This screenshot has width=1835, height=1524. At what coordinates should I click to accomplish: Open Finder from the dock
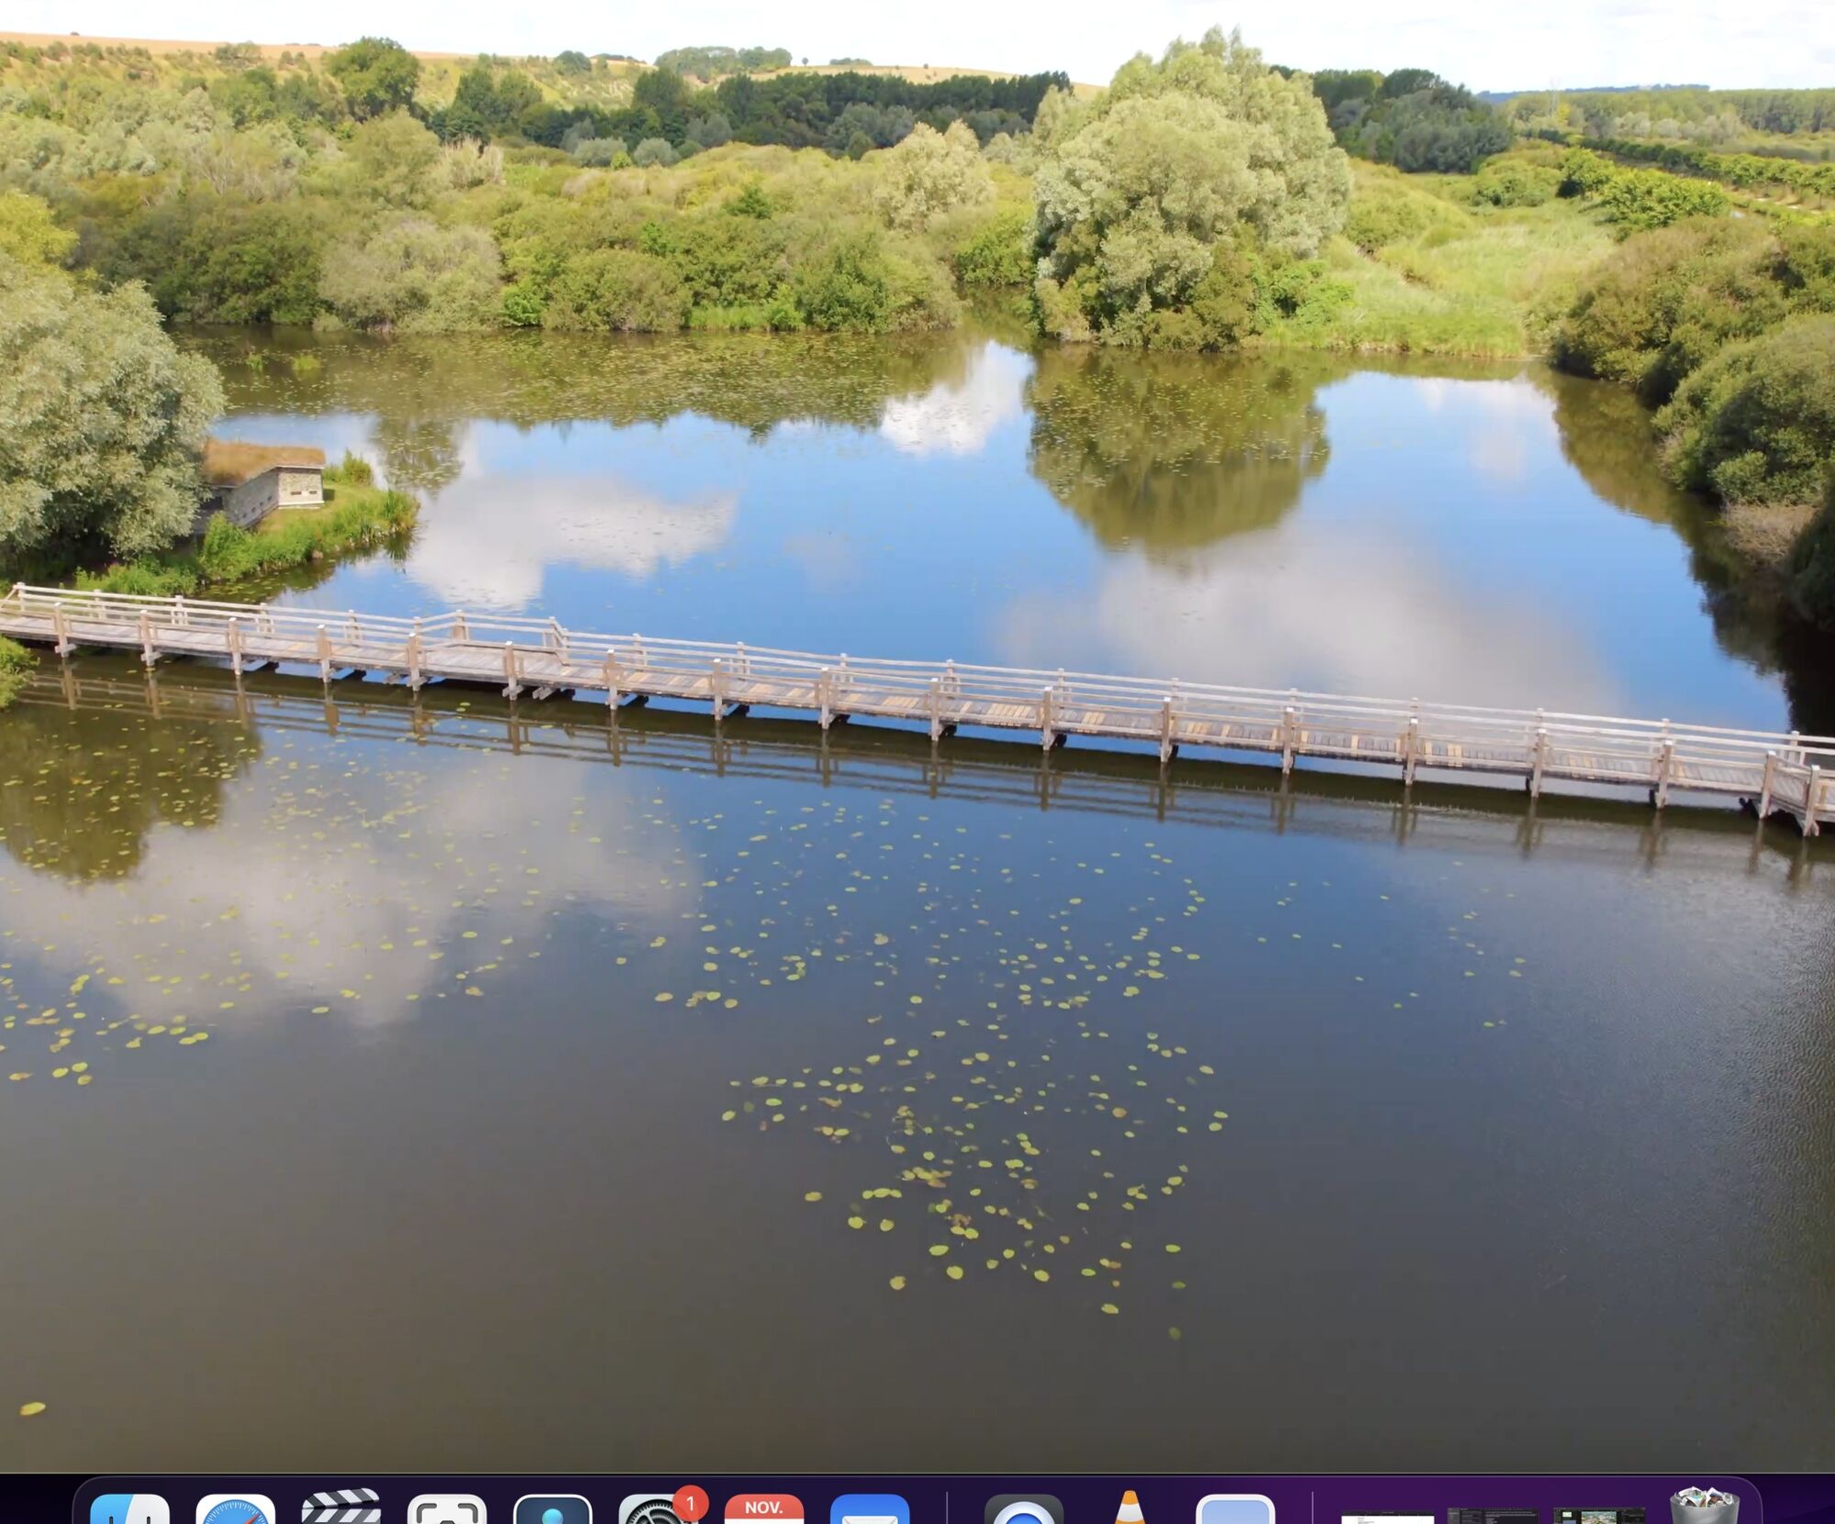(129, 1508)
